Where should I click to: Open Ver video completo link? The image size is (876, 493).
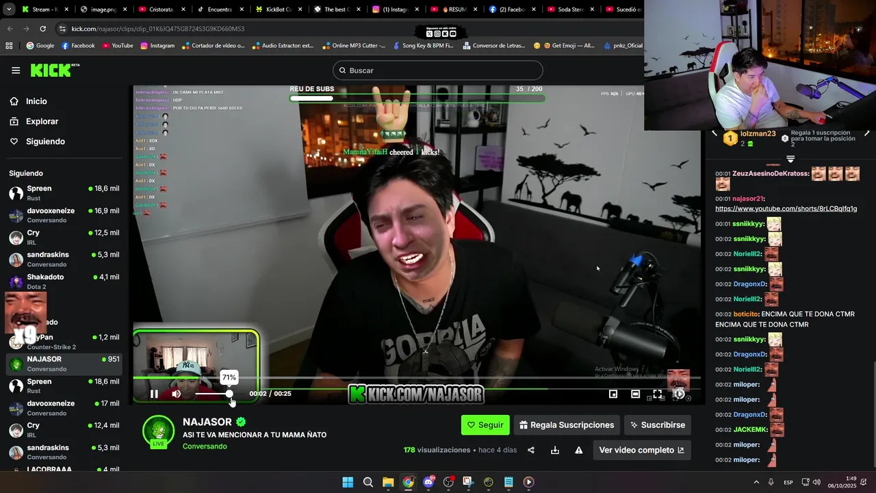(641, 450)
